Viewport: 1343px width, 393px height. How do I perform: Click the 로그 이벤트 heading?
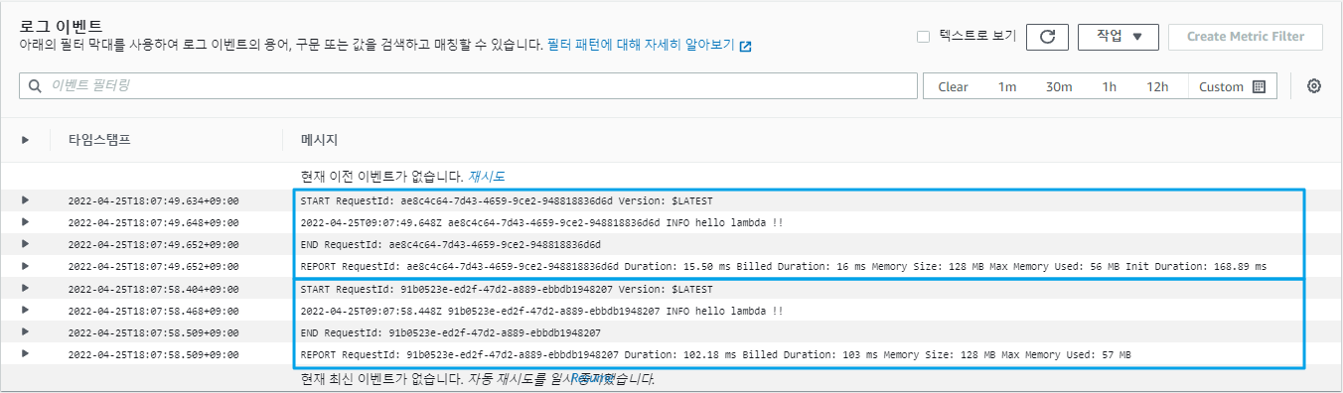click(62, 26)
